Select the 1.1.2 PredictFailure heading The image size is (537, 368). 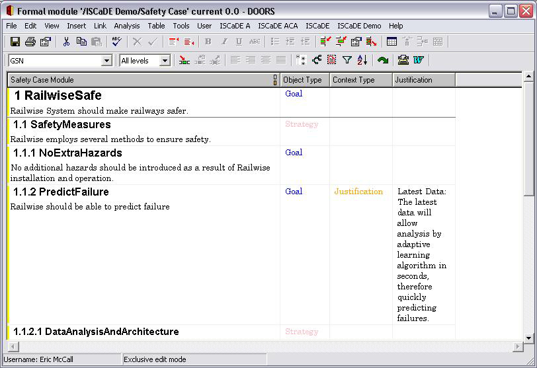(61, 192)
